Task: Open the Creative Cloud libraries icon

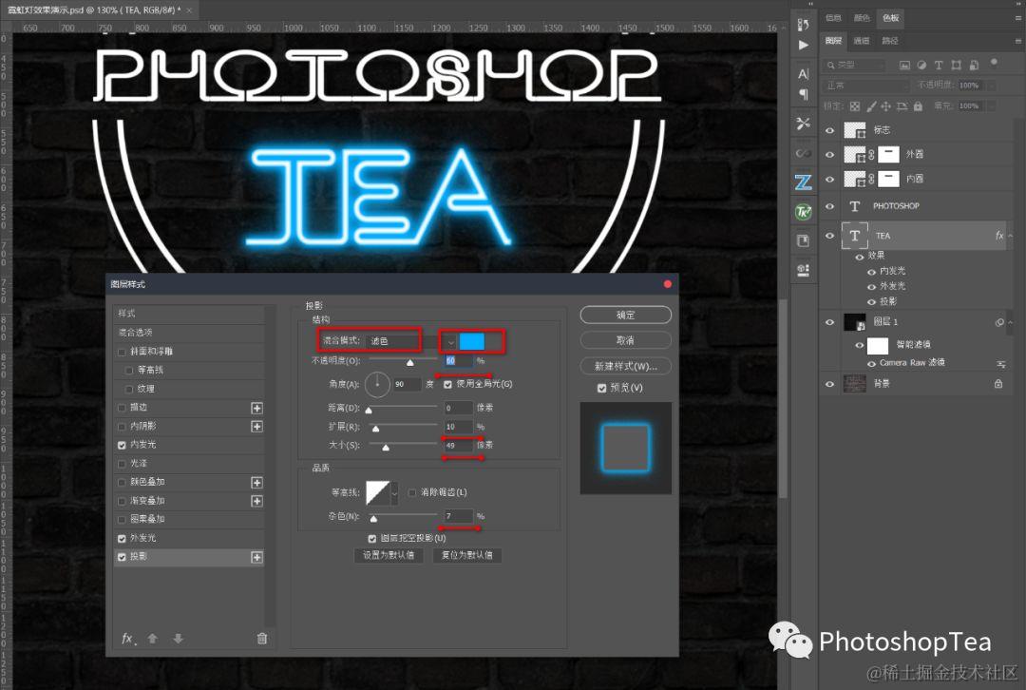Action: click(x=804, y=153)
